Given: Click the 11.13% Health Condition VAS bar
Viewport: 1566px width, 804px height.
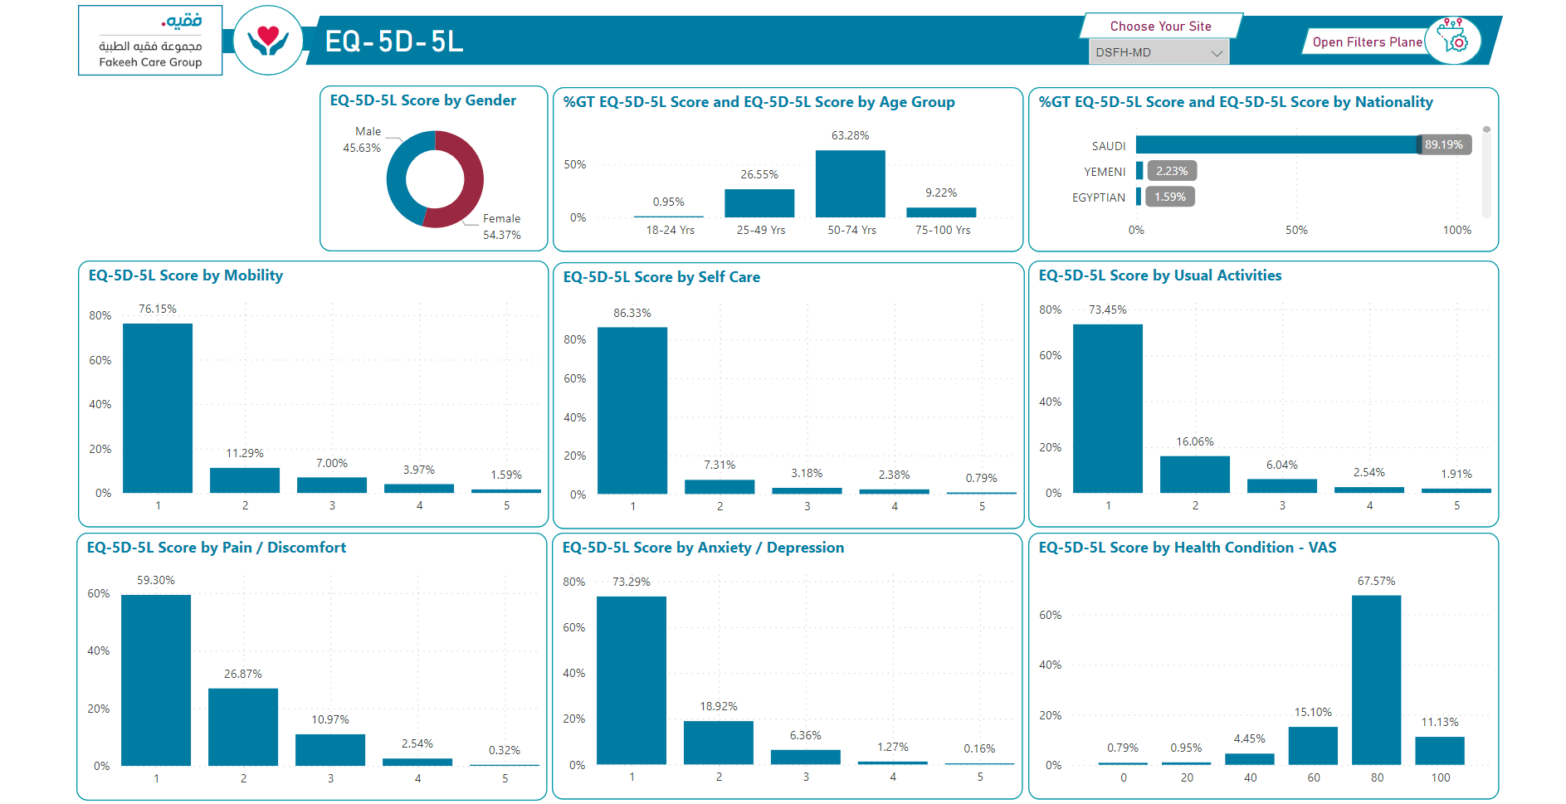Looking at the screenshot, I should pos(1440,751).
